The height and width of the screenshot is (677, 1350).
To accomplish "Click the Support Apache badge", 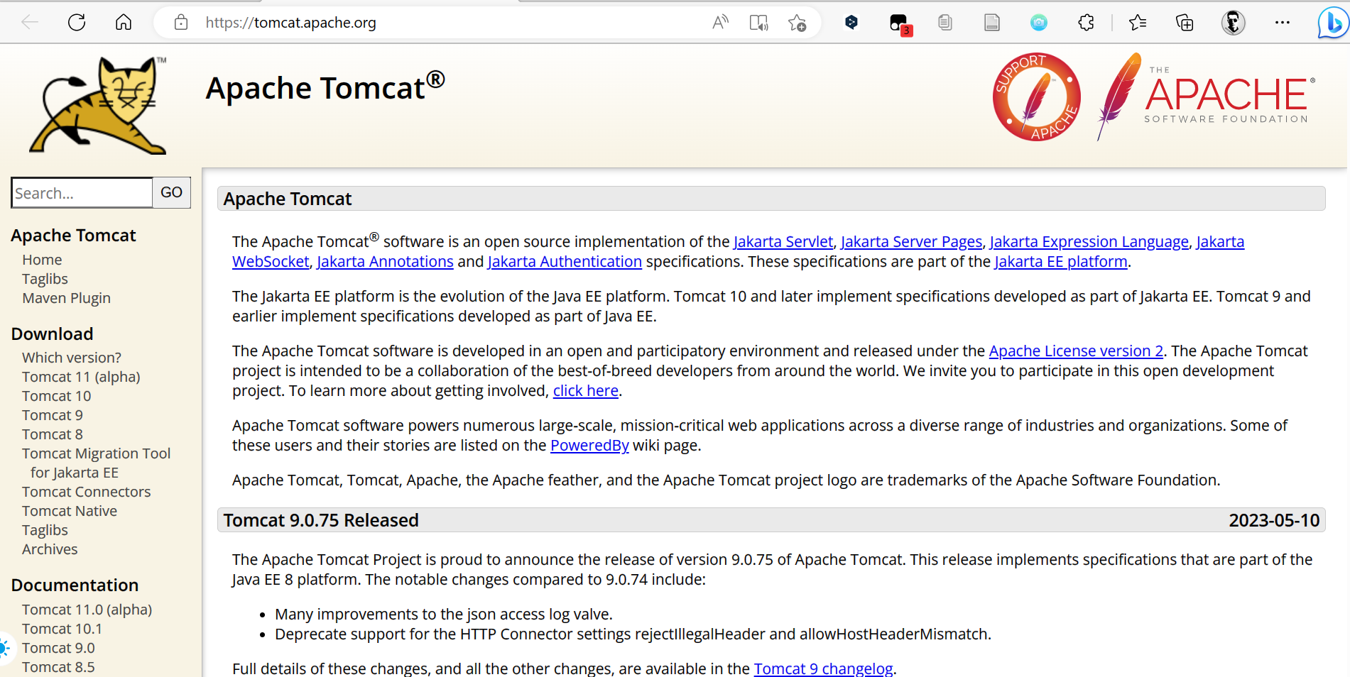I will click(x=1037, y=97).
